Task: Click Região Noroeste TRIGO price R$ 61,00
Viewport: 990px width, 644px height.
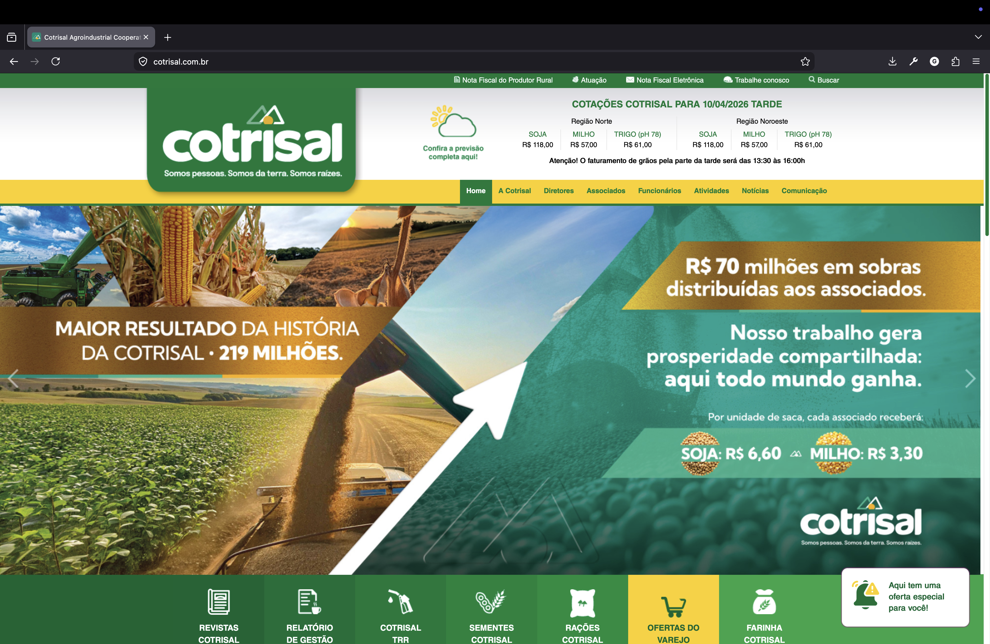Action: click(808, 145)
